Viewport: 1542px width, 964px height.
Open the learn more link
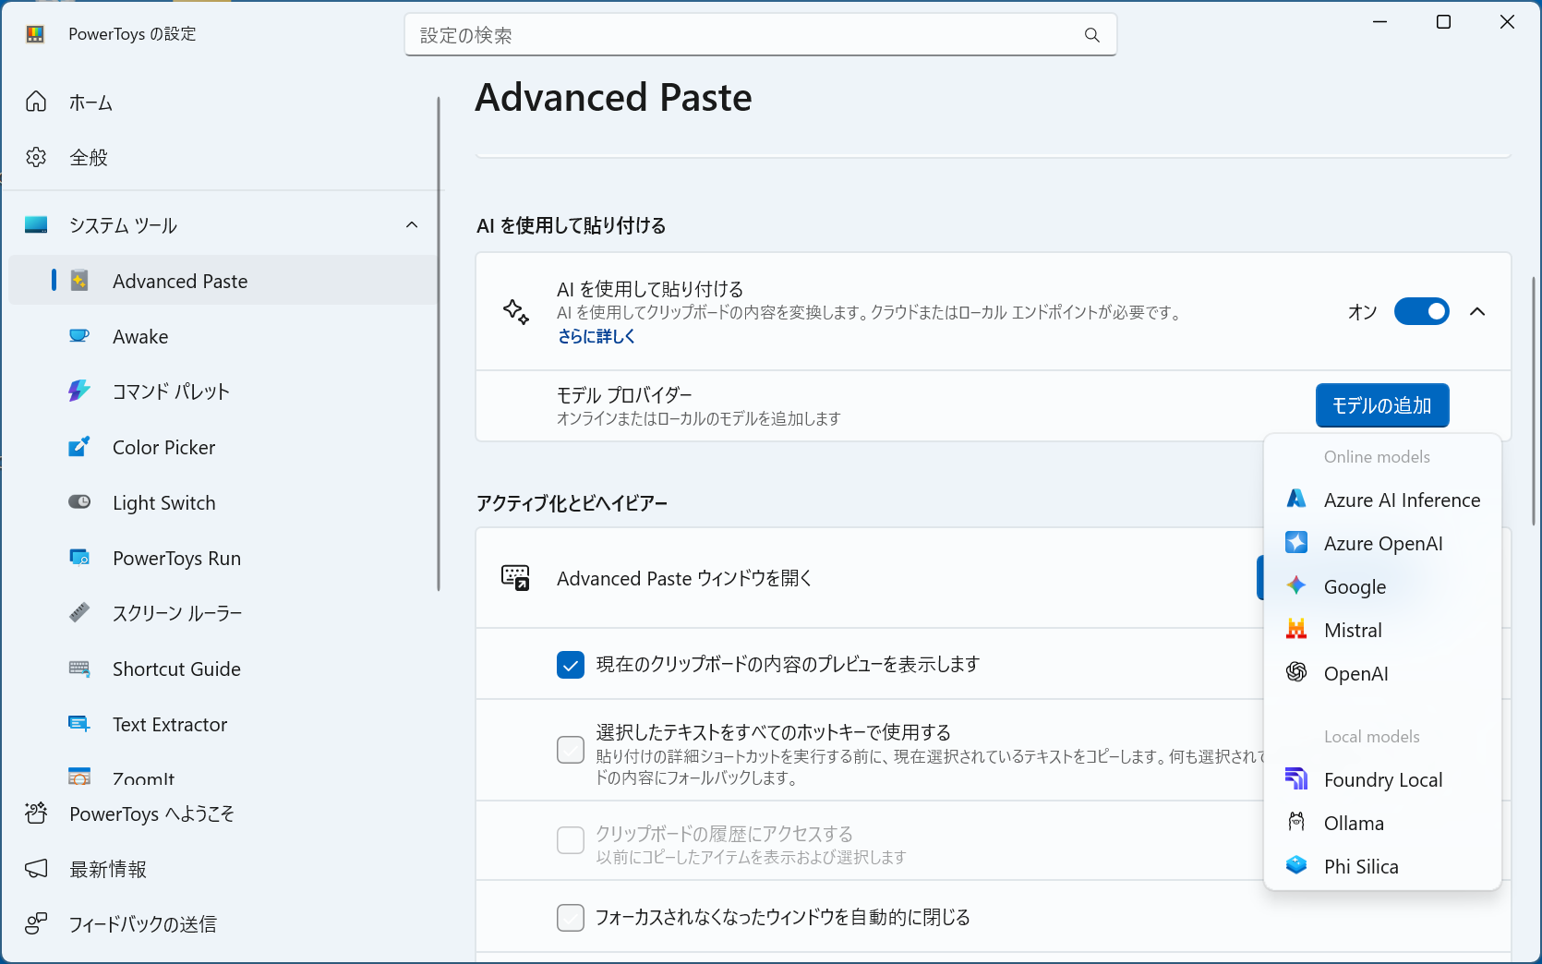tap(596, 337)
